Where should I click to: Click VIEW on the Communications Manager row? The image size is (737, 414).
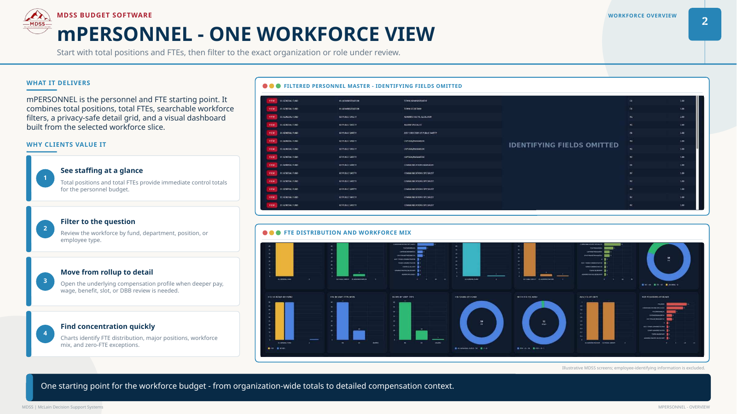pyautogui.click(x=272, y=165)
